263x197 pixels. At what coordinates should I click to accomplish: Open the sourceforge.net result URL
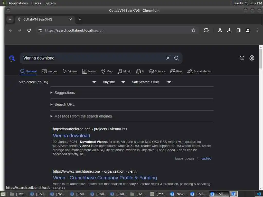click(90, 129)
